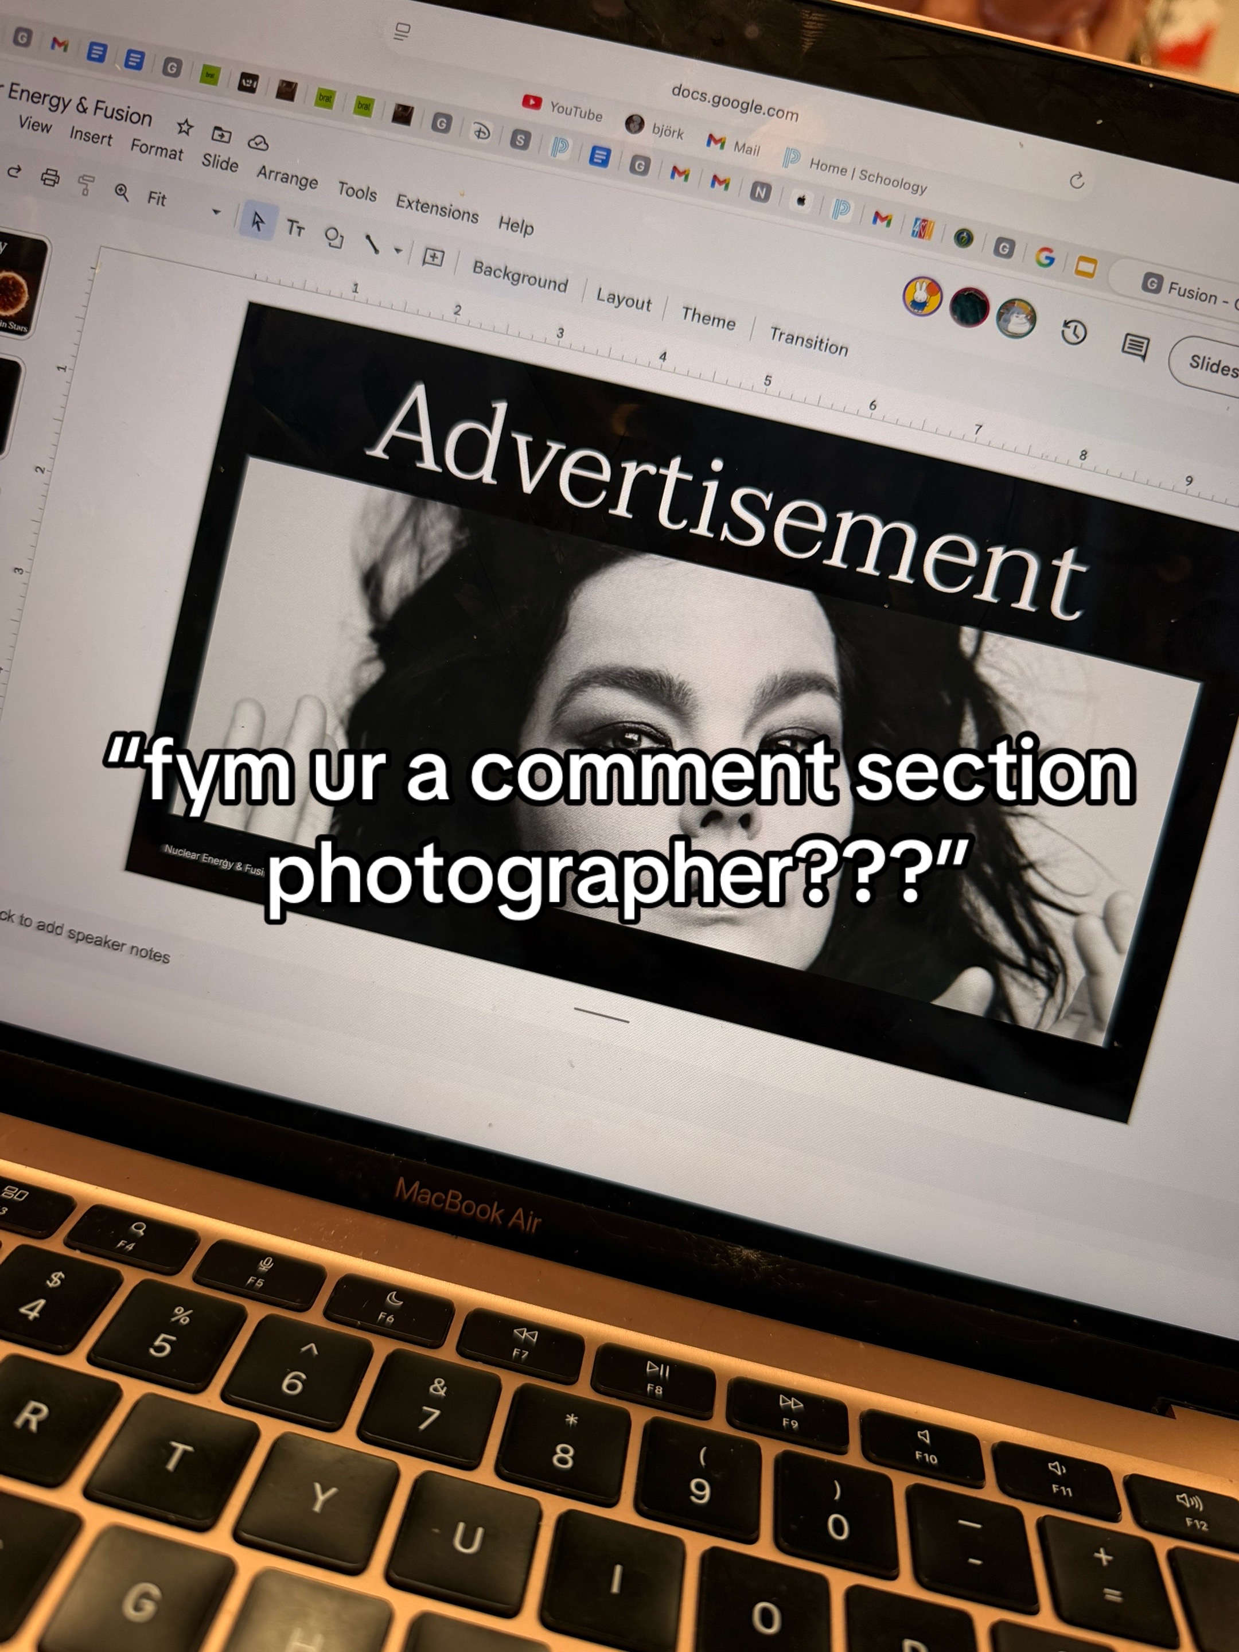
Task: Open the YouTube favorite link
Action: (x=562, y=108)
